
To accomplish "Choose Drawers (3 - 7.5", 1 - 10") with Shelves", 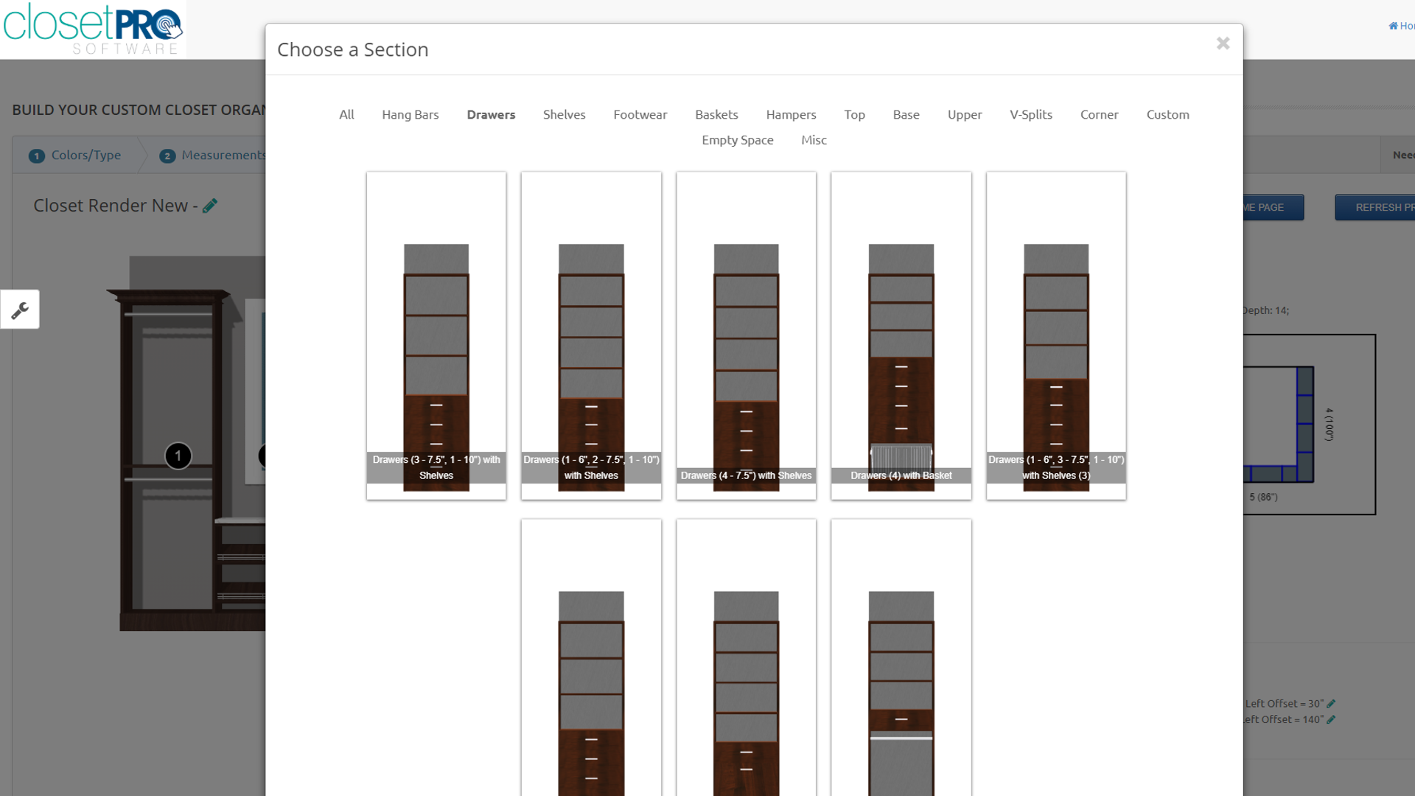I will [436, 336].
